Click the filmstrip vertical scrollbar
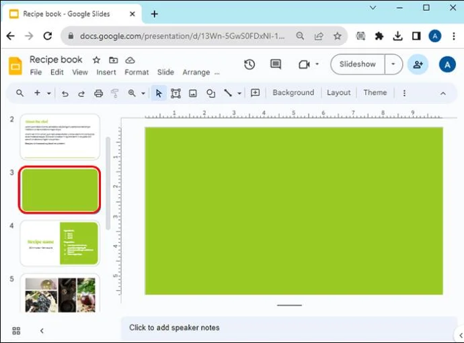Viewport: 464px width, 343px height. click(108, 183)
